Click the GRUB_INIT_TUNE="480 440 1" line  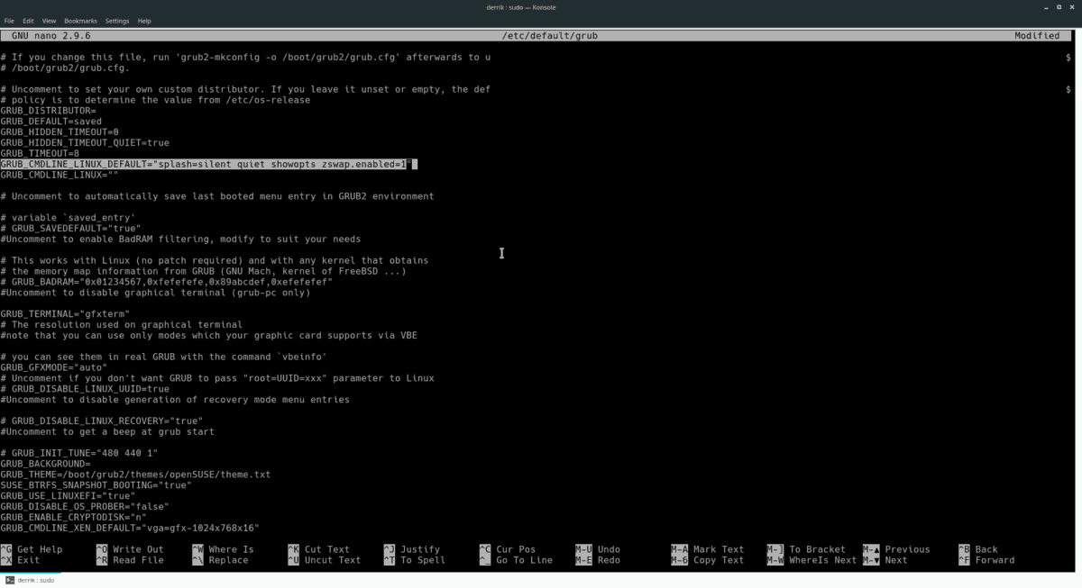point(79,453)
